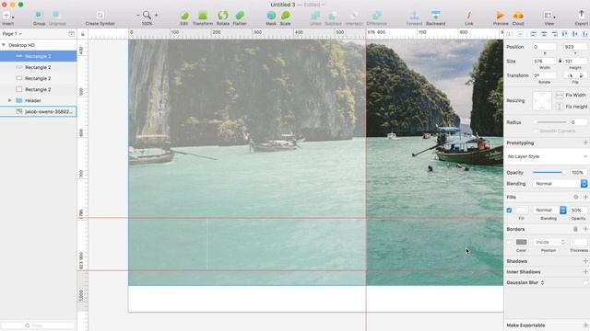The height and width of the screenshot is (331, 590).
Task: Open the Cloud toolbar icon
Action: [x=518, y=16]
